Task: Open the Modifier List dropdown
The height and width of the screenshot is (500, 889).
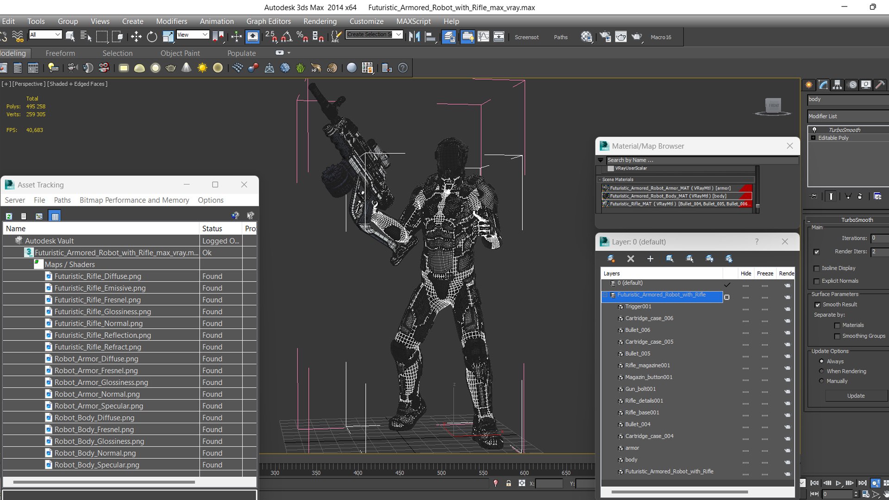Action: (x=848, y=116)
